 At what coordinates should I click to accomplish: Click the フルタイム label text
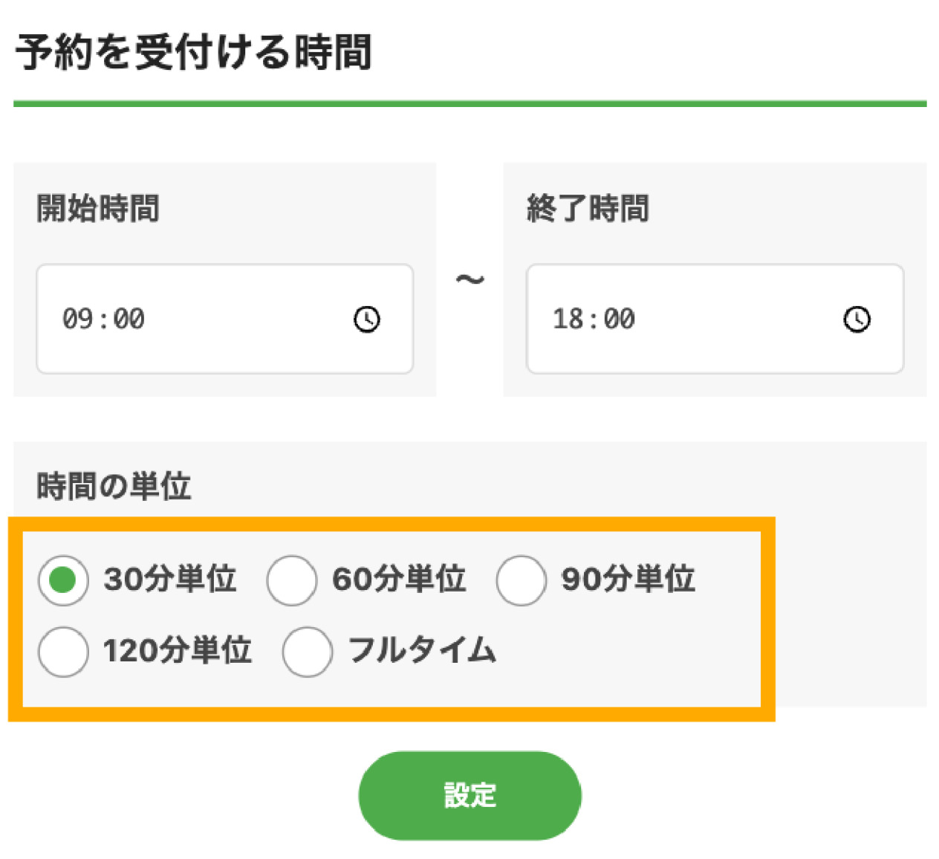point(421,650)
